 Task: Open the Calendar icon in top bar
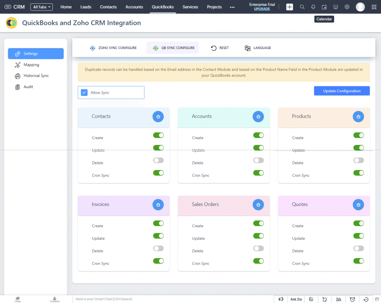324,7
